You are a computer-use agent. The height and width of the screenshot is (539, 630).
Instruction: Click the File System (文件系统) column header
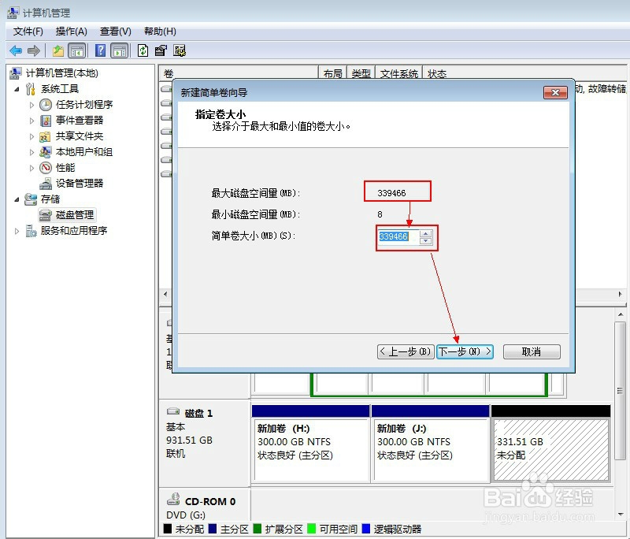(x=398, y=73)
